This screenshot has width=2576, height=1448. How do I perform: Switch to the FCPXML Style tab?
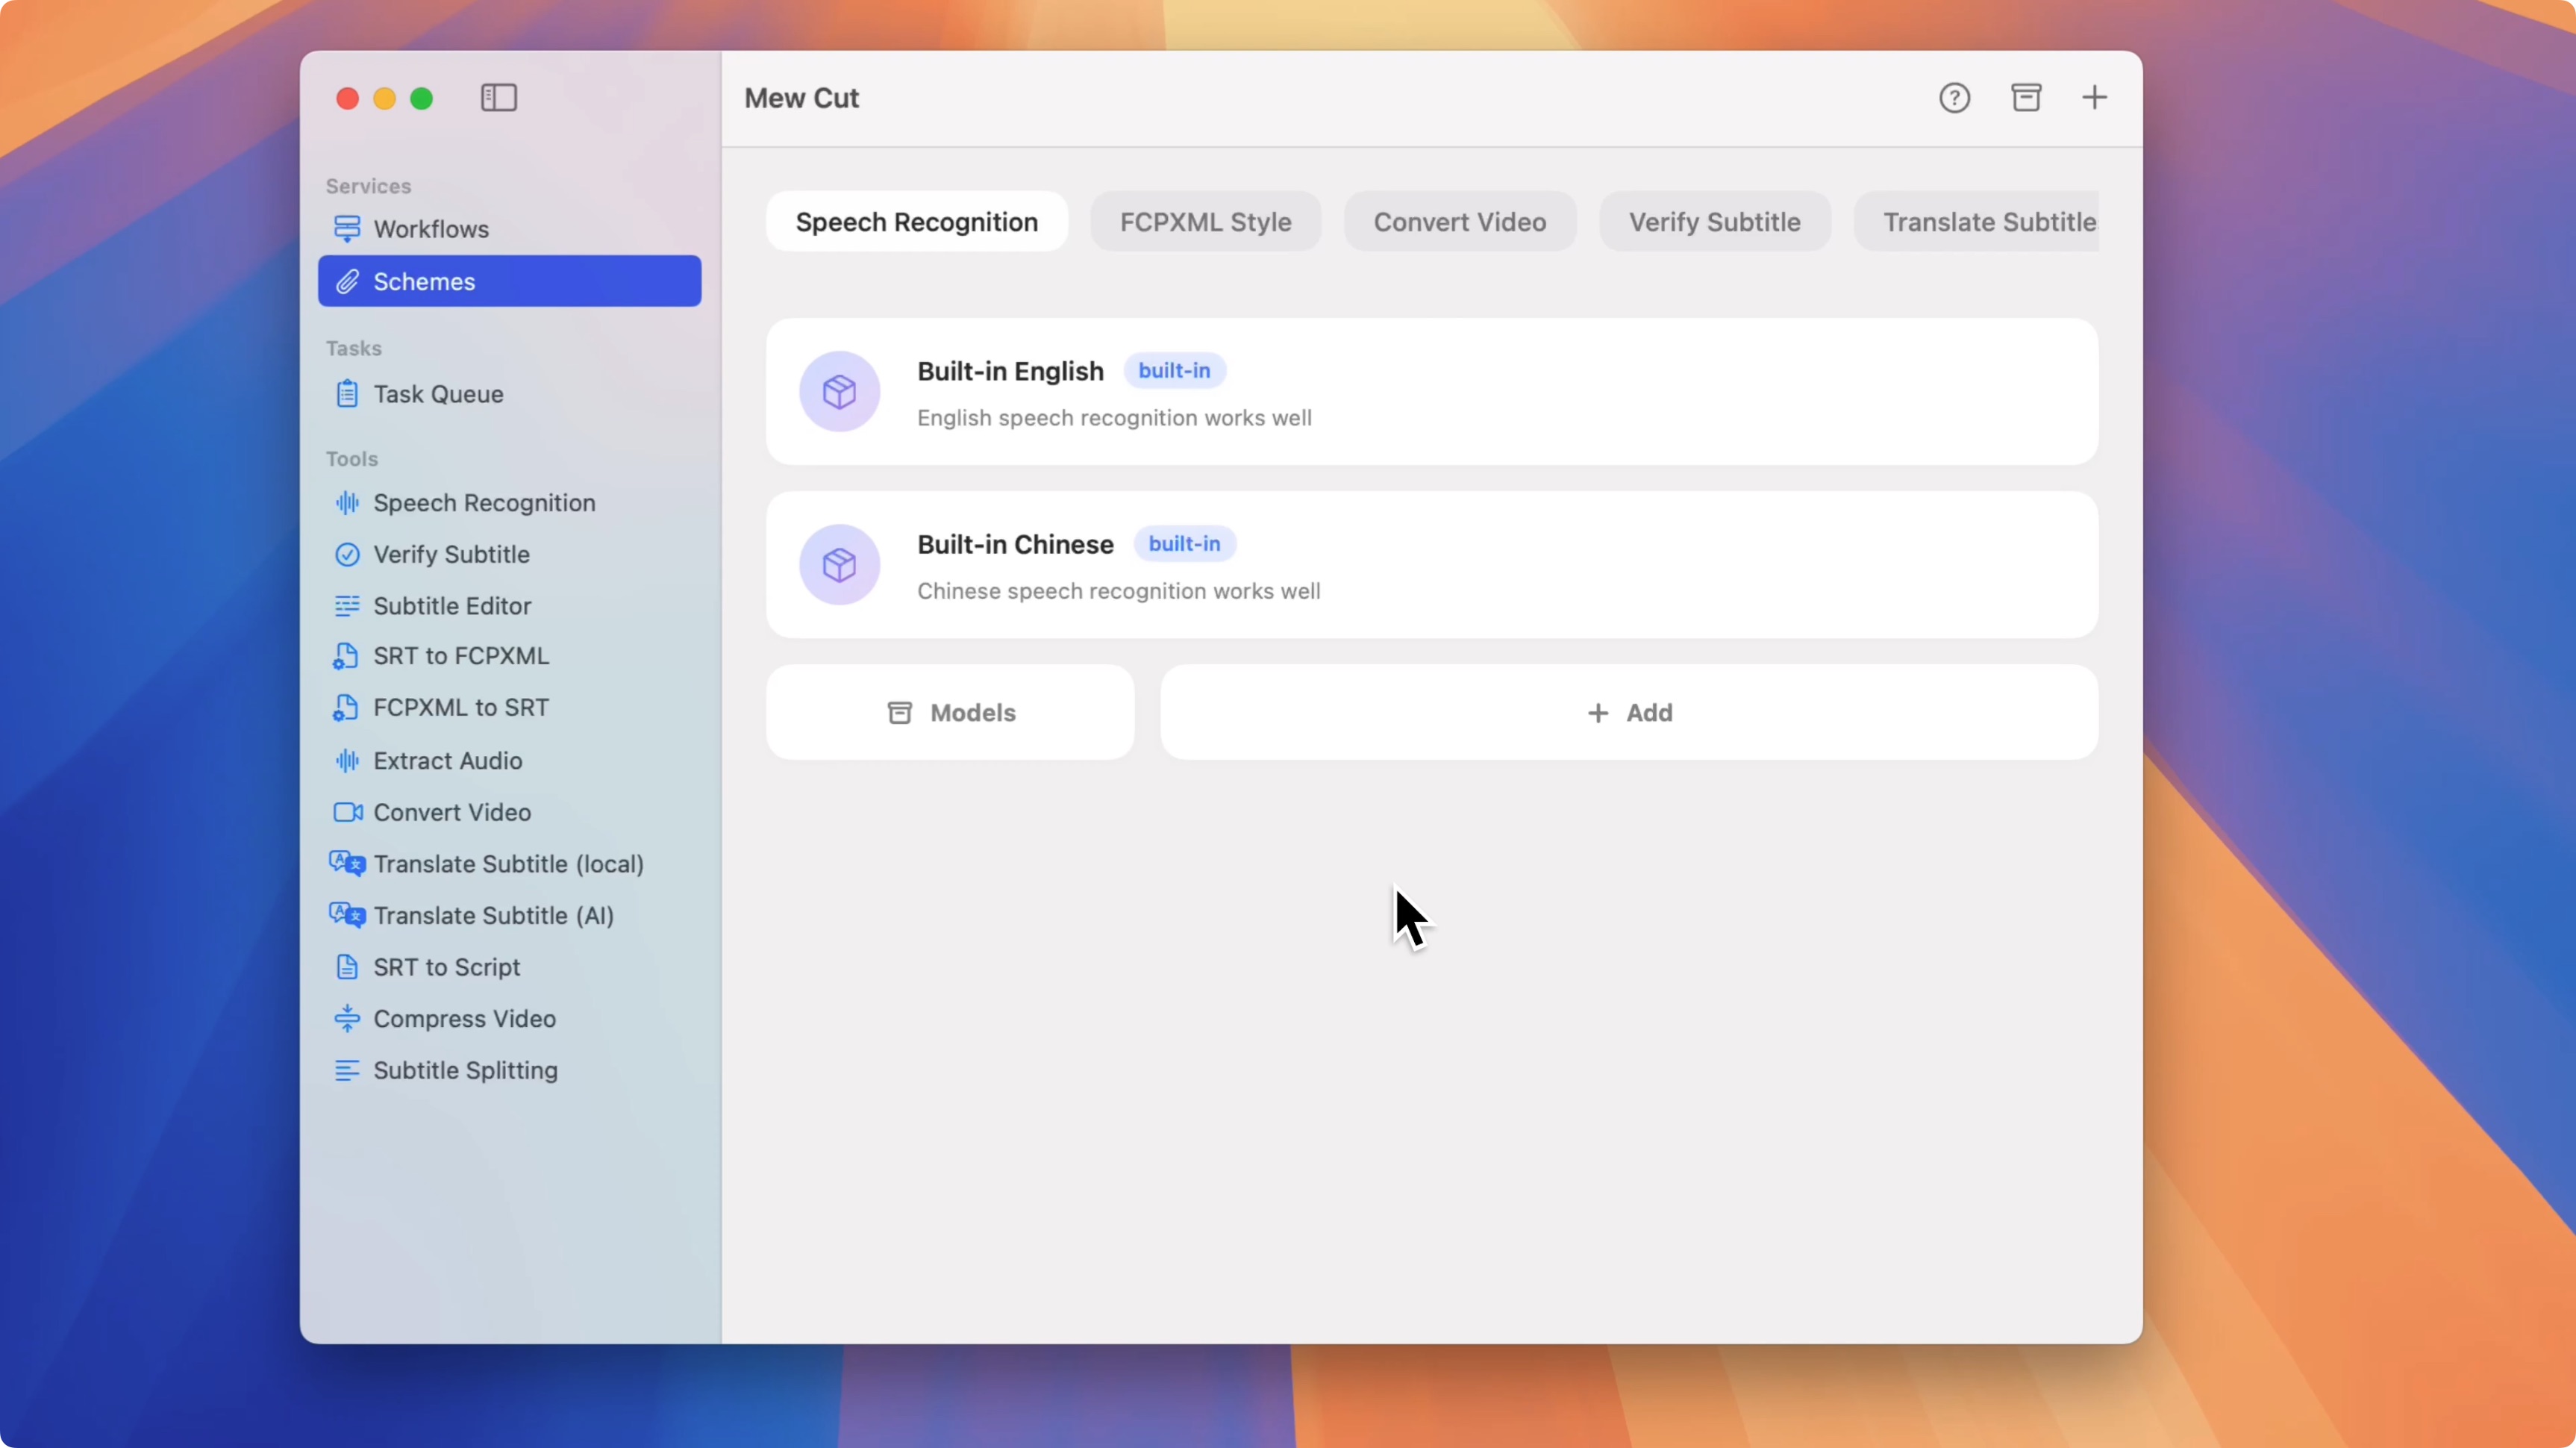point(1205,222)
